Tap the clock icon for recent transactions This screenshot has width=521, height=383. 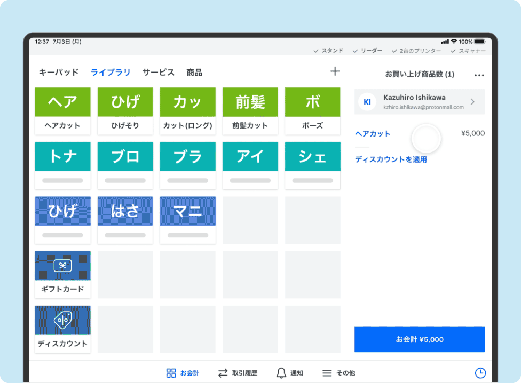480,372
